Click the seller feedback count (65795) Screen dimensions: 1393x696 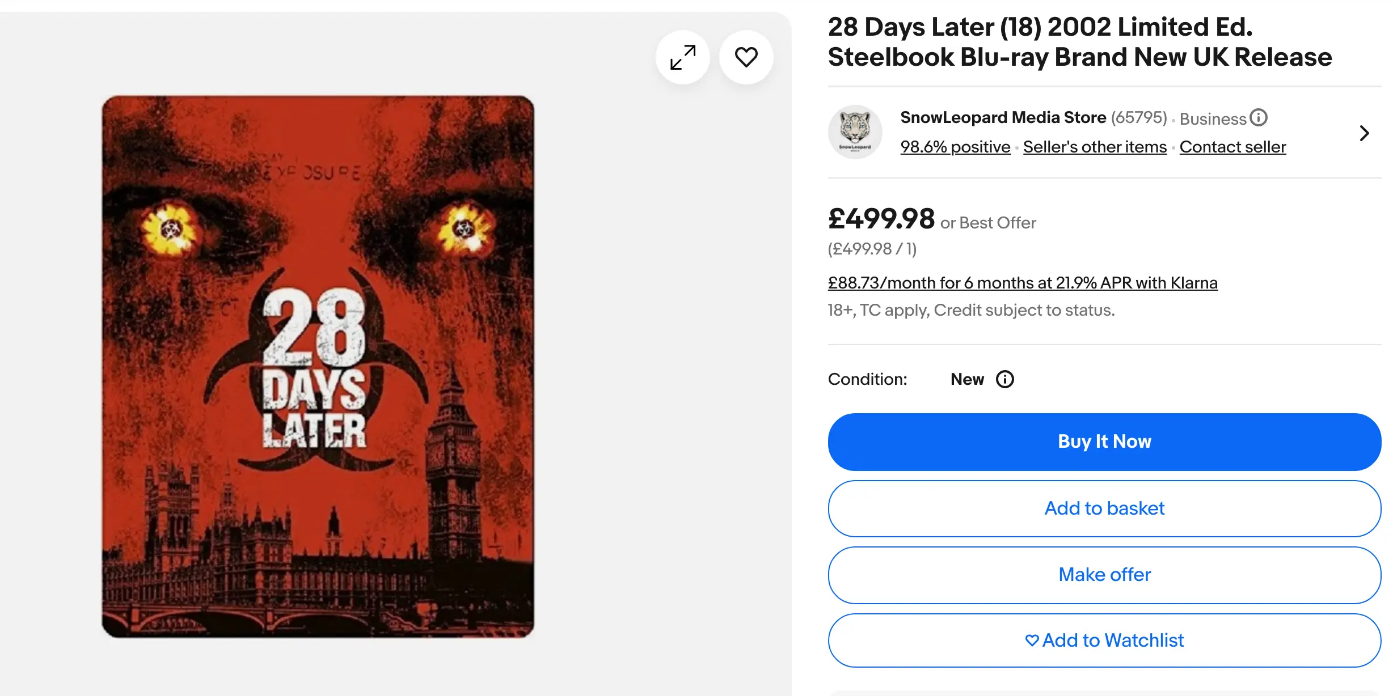pyautogui.click(x=1140, y=117)
